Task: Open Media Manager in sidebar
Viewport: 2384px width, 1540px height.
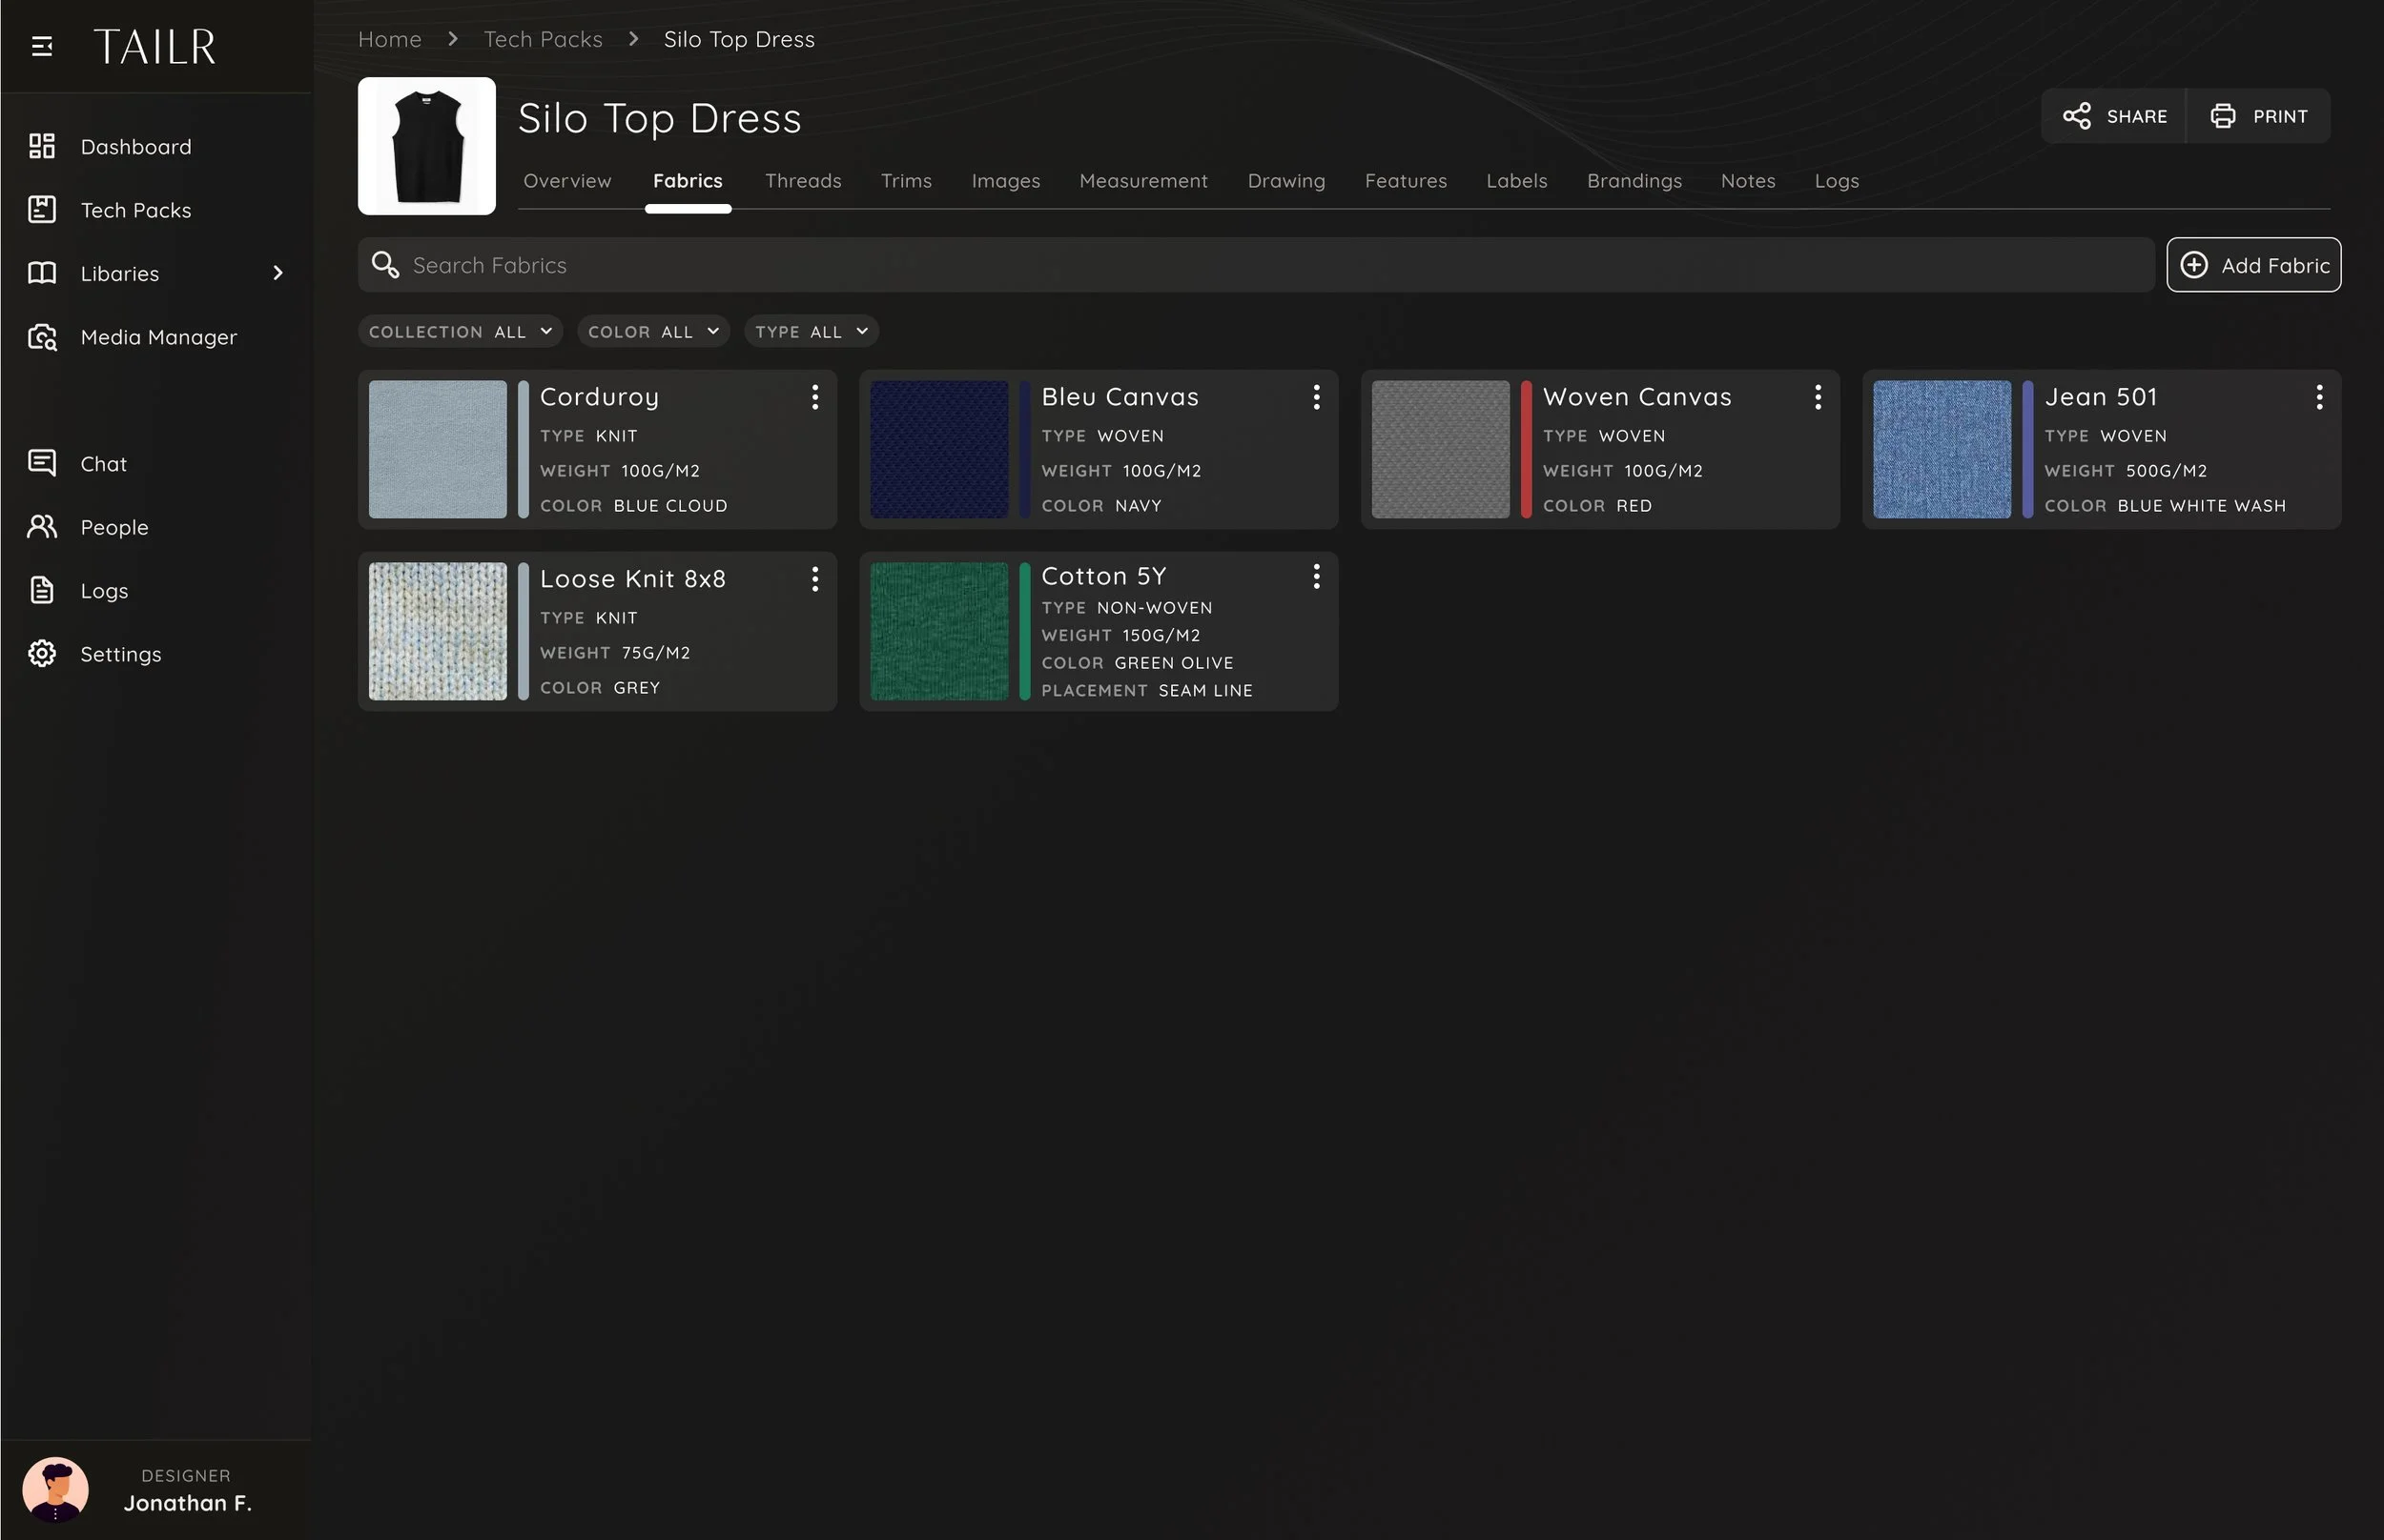Action: tap(158, 337)
